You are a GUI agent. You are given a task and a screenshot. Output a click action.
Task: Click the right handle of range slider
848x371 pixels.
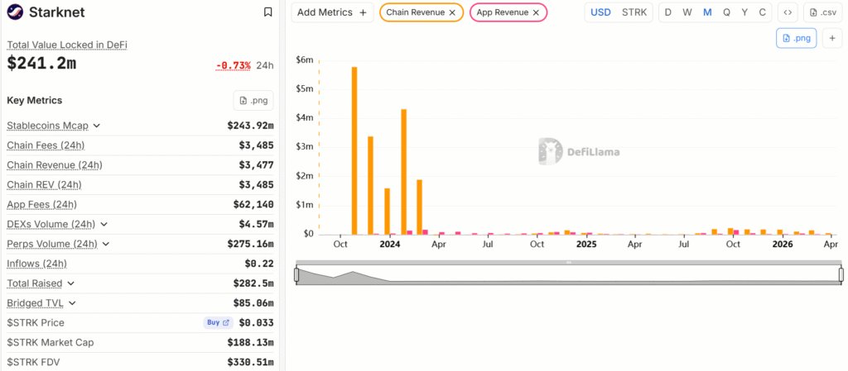[x=841, y=274]
